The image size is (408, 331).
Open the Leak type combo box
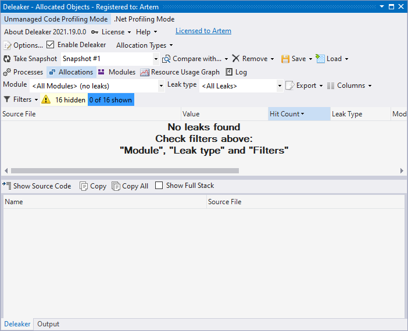(x=280, y=86)
